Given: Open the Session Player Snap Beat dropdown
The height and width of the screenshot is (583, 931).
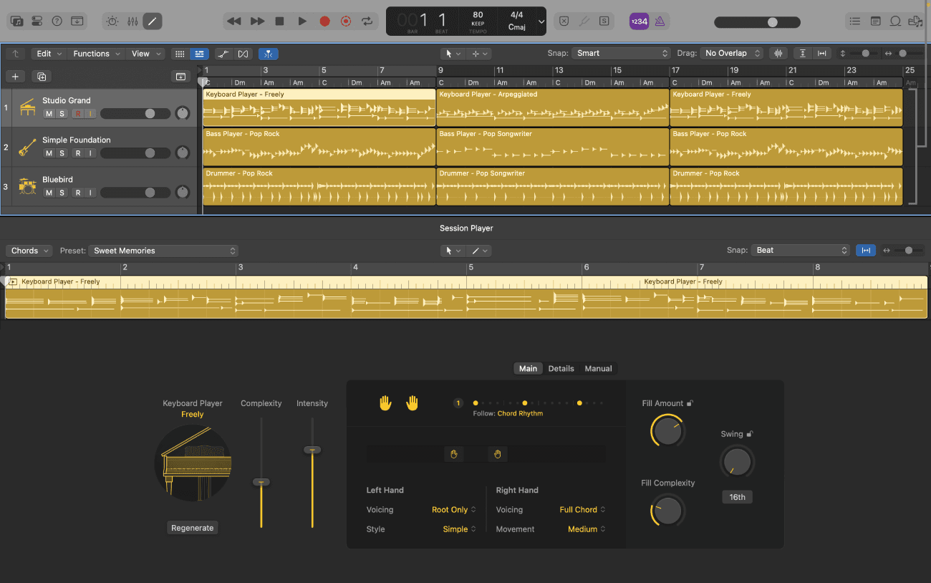Looking at the screenshot, I should (x=801, y=250).
